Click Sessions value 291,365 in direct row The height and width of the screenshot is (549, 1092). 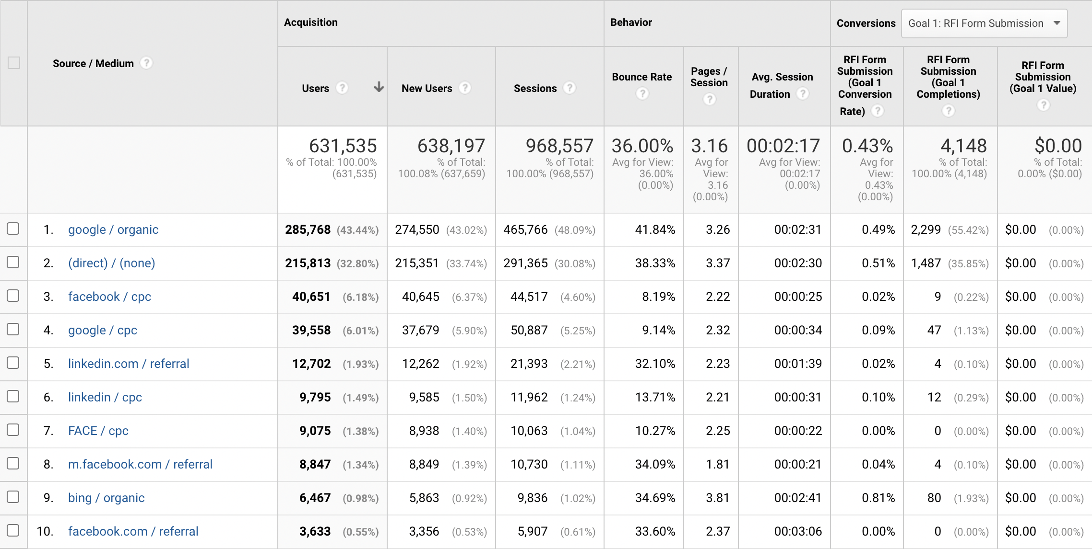coord(525,263)
